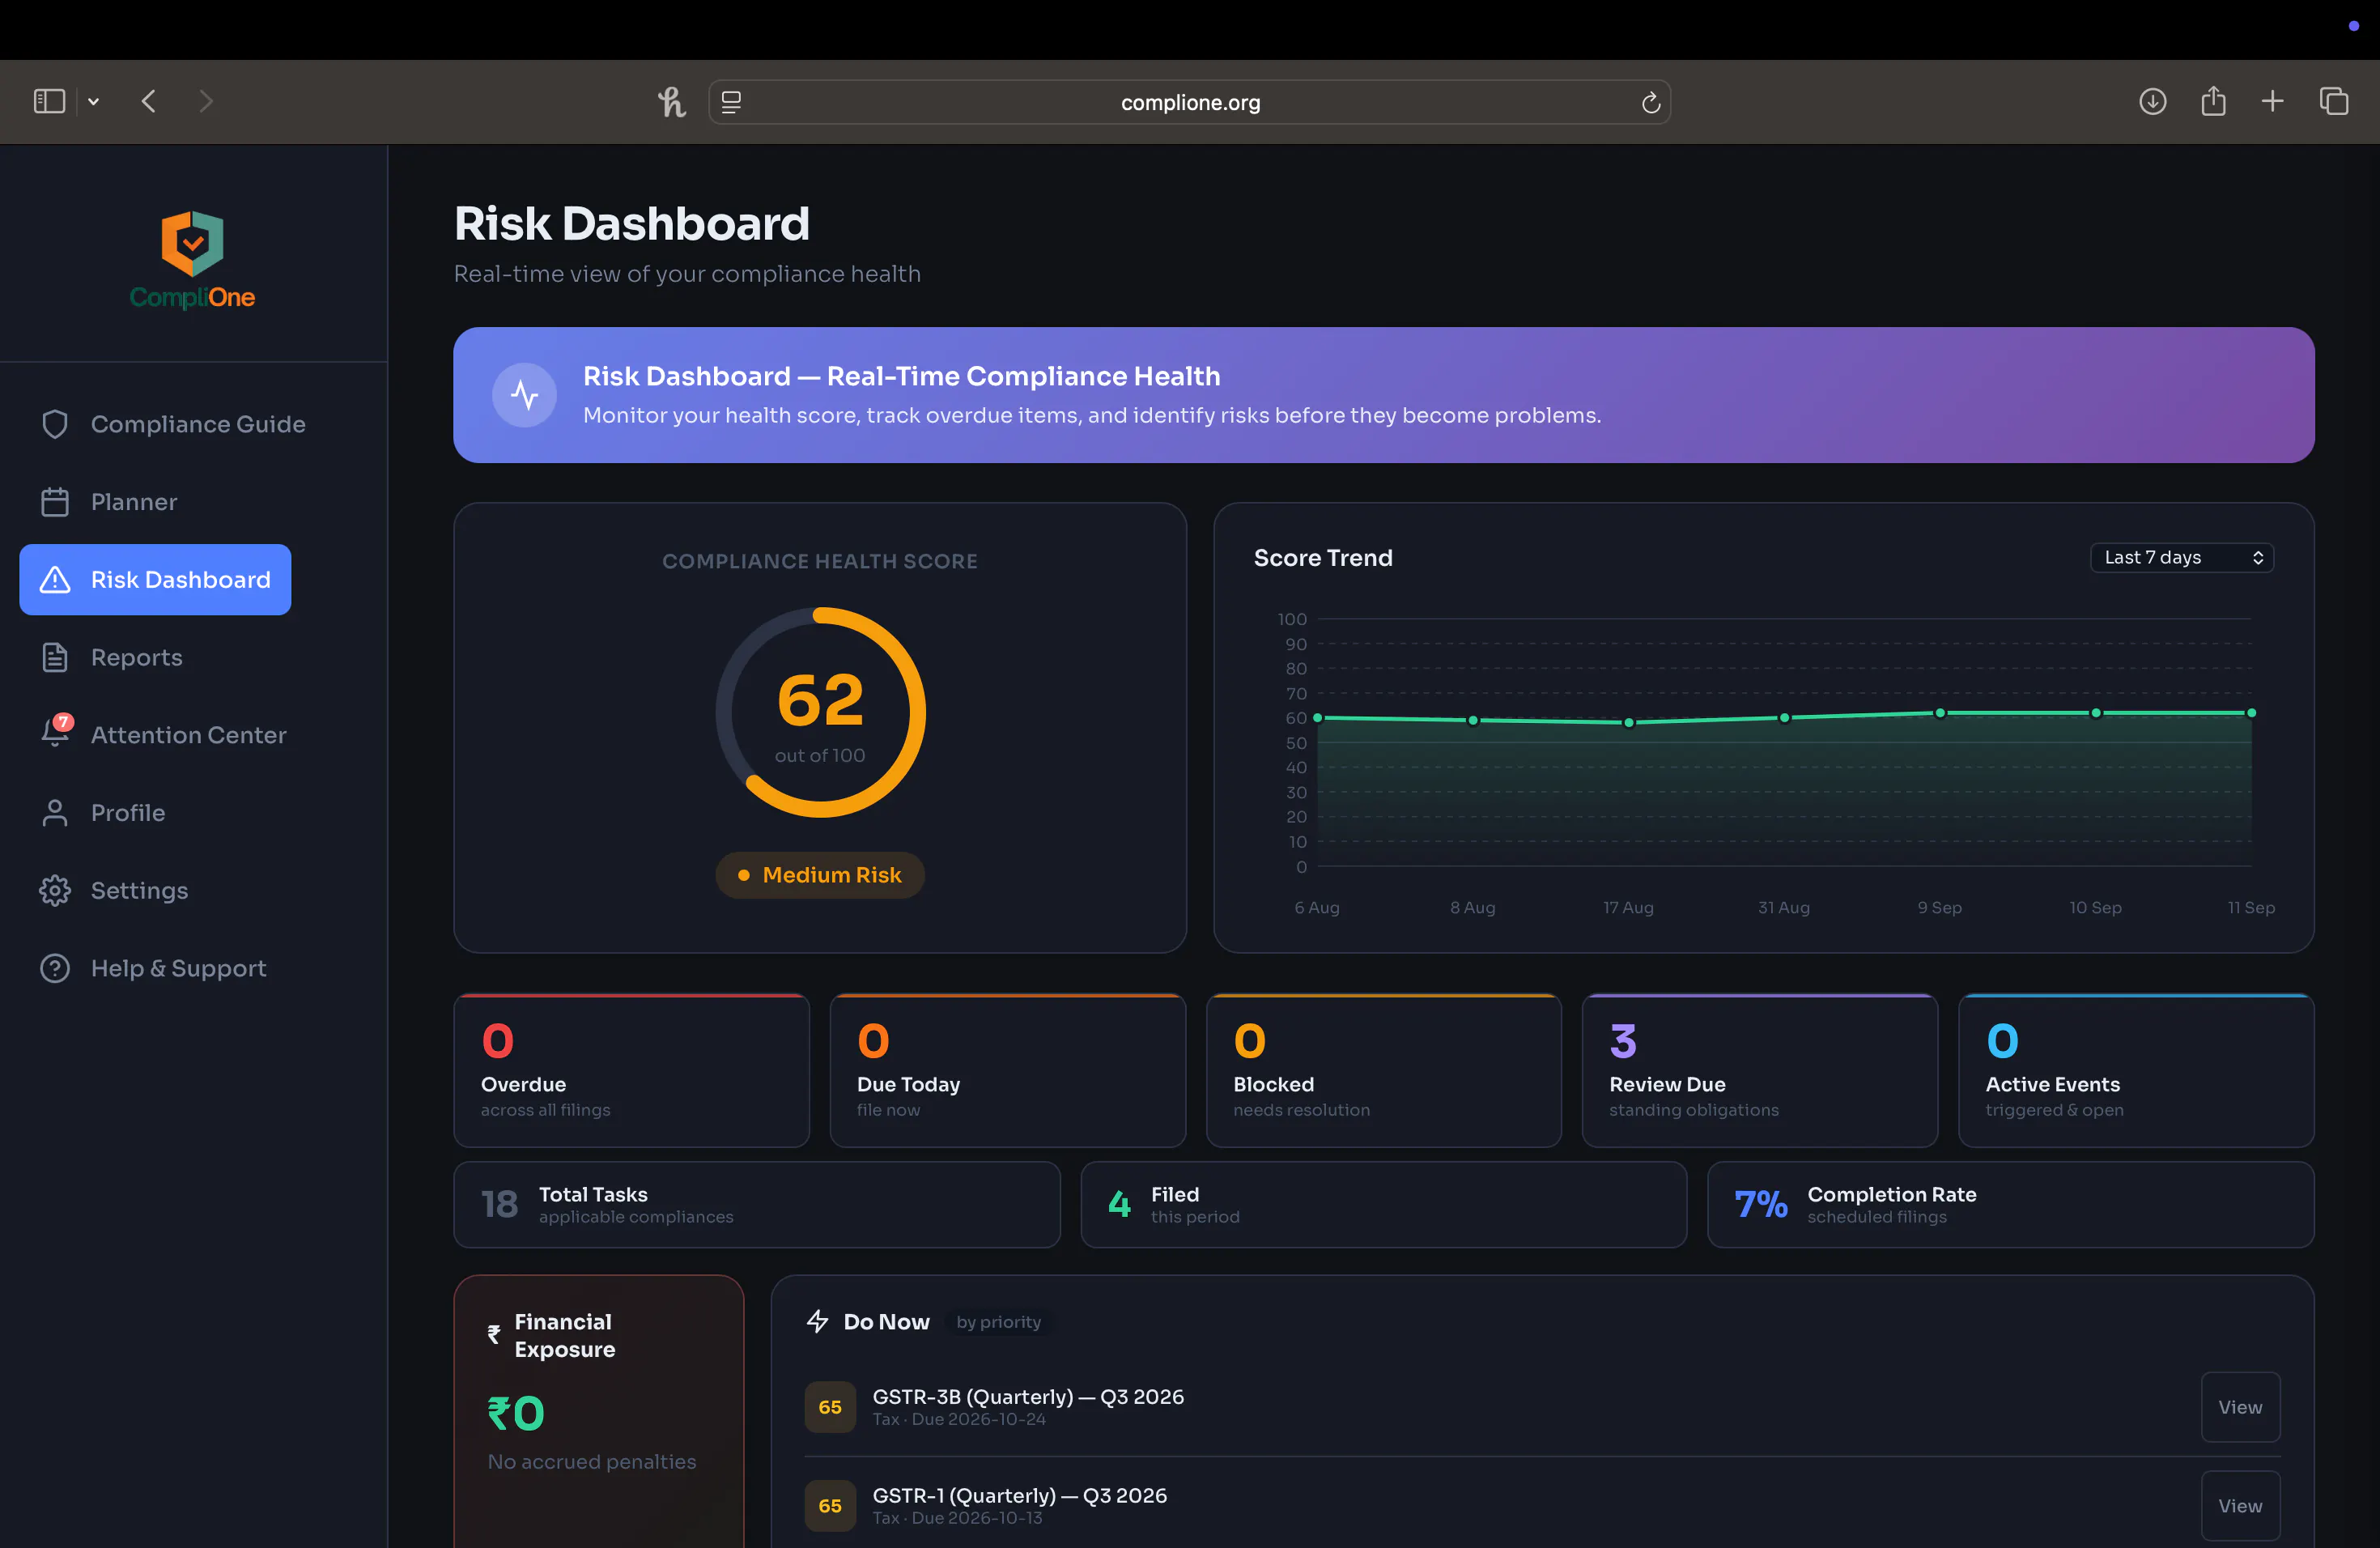Click the Profile person icon
Image resolution: width=2380 pixels, height=1548 pixels.
(x=55, y=813)
